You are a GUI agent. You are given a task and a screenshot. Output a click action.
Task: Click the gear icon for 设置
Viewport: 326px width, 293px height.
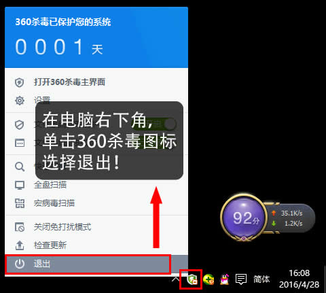click(x=20, y=101)
